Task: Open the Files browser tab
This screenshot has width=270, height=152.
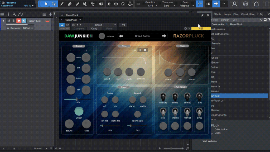Action: pos(236,14)
